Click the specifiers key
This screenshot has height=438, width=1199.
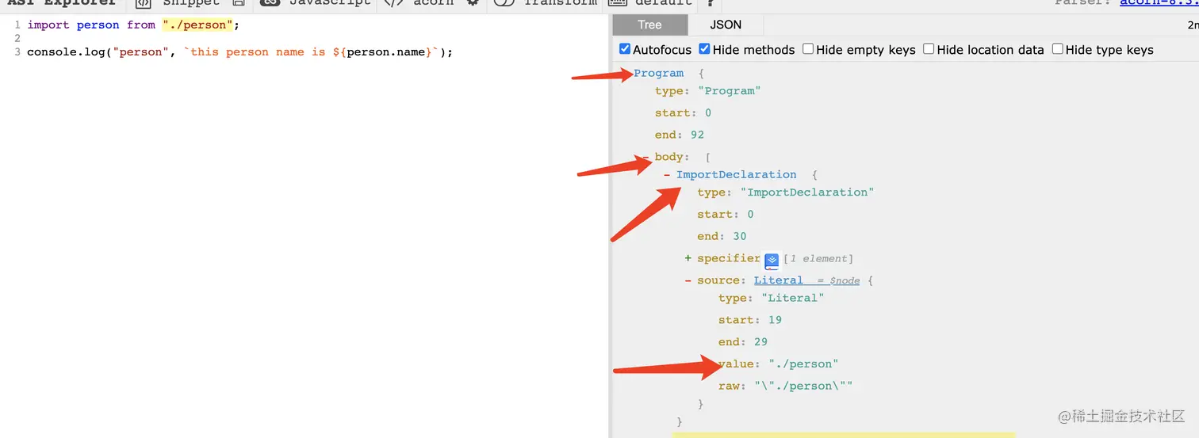729,258
